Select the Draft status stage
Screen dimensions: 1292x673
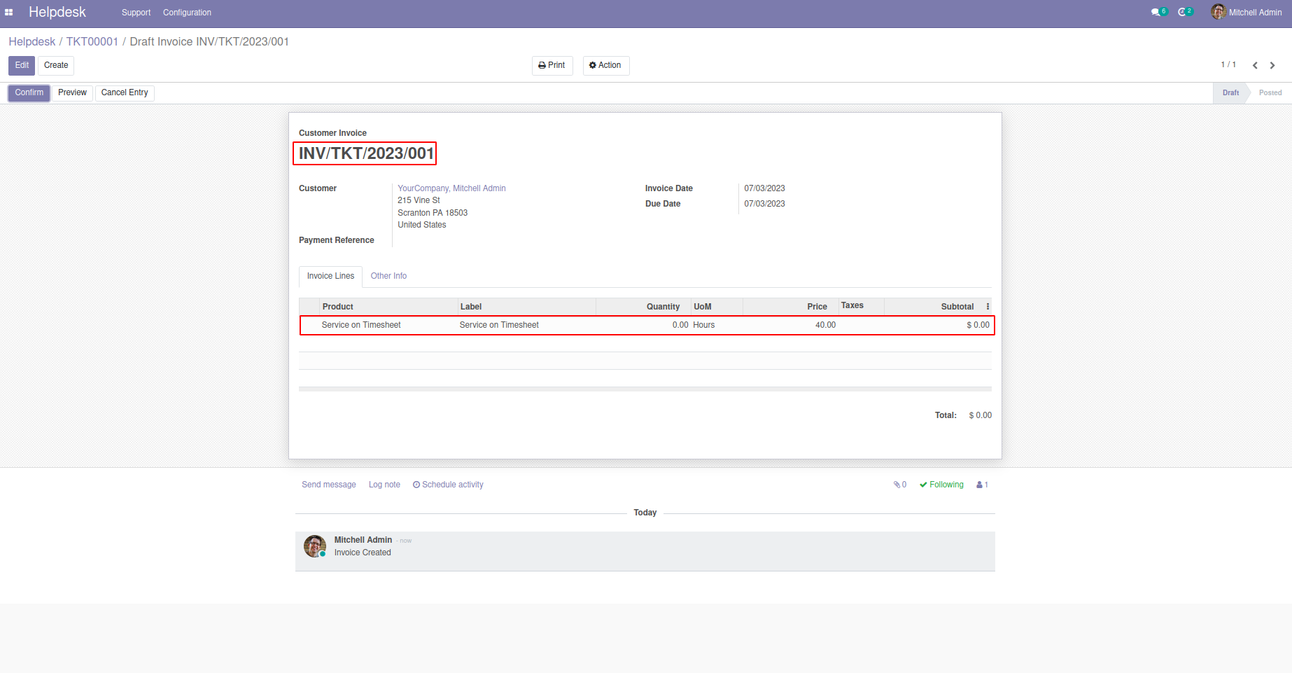(x=1230, y=92)
